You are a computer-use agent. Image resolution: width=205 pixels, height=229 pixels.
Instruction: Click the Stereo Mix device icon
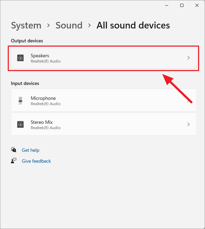(x=20, y=124)
